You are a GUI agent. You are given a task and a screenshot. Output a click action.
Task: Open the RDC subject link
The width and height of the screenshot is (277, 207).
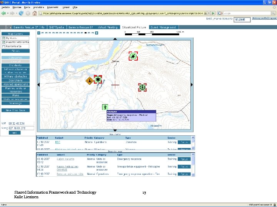(58, 142)
